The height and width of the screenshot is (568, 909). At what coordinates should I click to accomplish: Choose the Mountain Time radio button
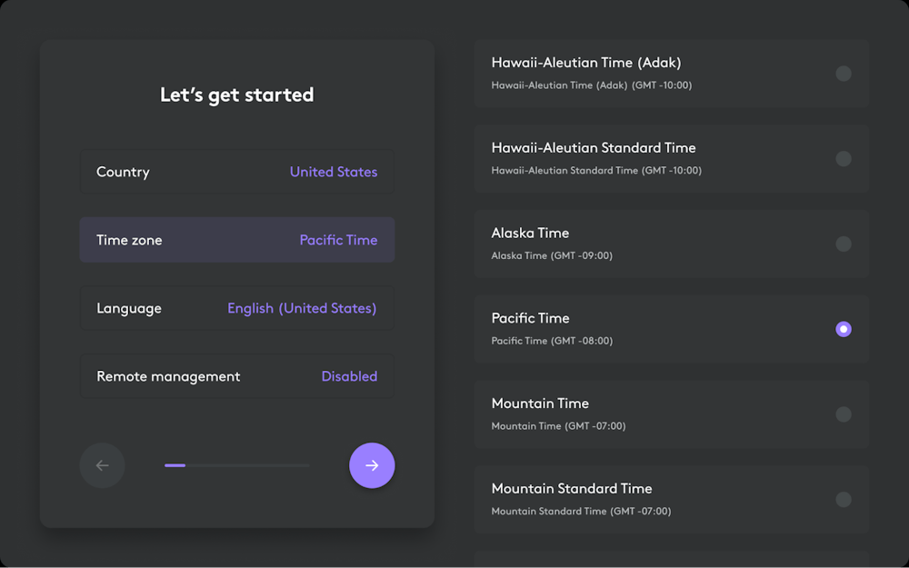point(844,414)
